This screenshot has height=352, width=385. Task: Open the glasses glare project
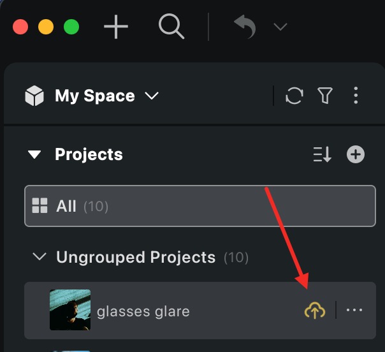143,311
